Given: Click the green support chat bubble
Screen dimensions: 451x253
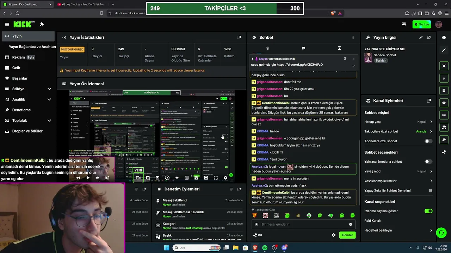Looking at the screenshot, I should (441, 232).
